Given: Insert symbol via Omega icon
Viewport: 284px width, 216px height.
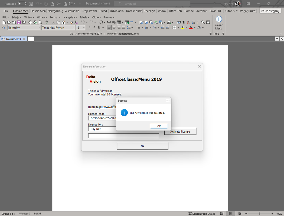Looking at the screenshot, I should pyautogui.click(x=101, y=22).
